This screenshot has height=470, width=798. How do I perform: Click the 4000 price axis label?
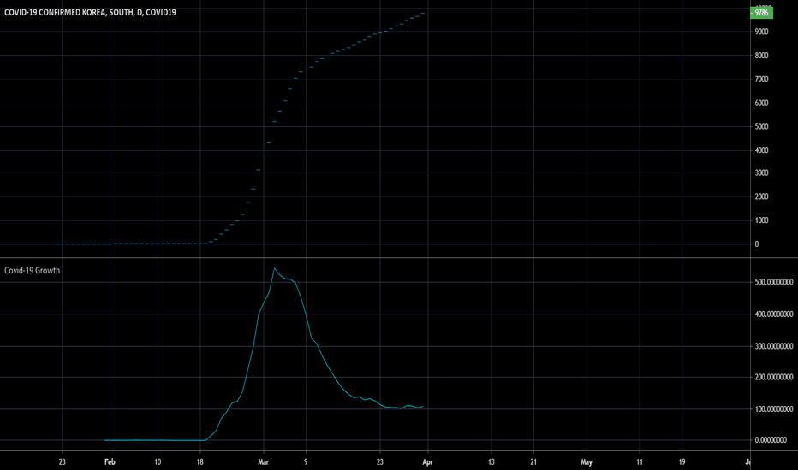pos(761,150)
